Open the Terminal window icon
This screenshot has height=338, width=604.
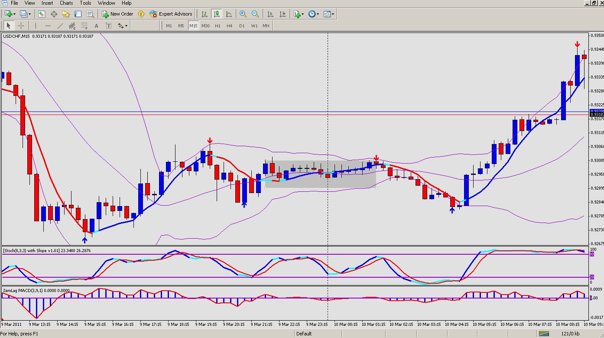click(78, 14)
